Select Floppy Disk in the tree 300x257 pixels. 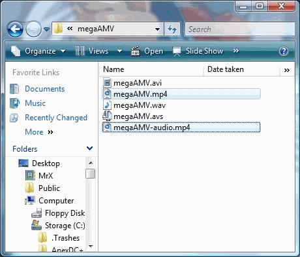[x=65, y=213]
